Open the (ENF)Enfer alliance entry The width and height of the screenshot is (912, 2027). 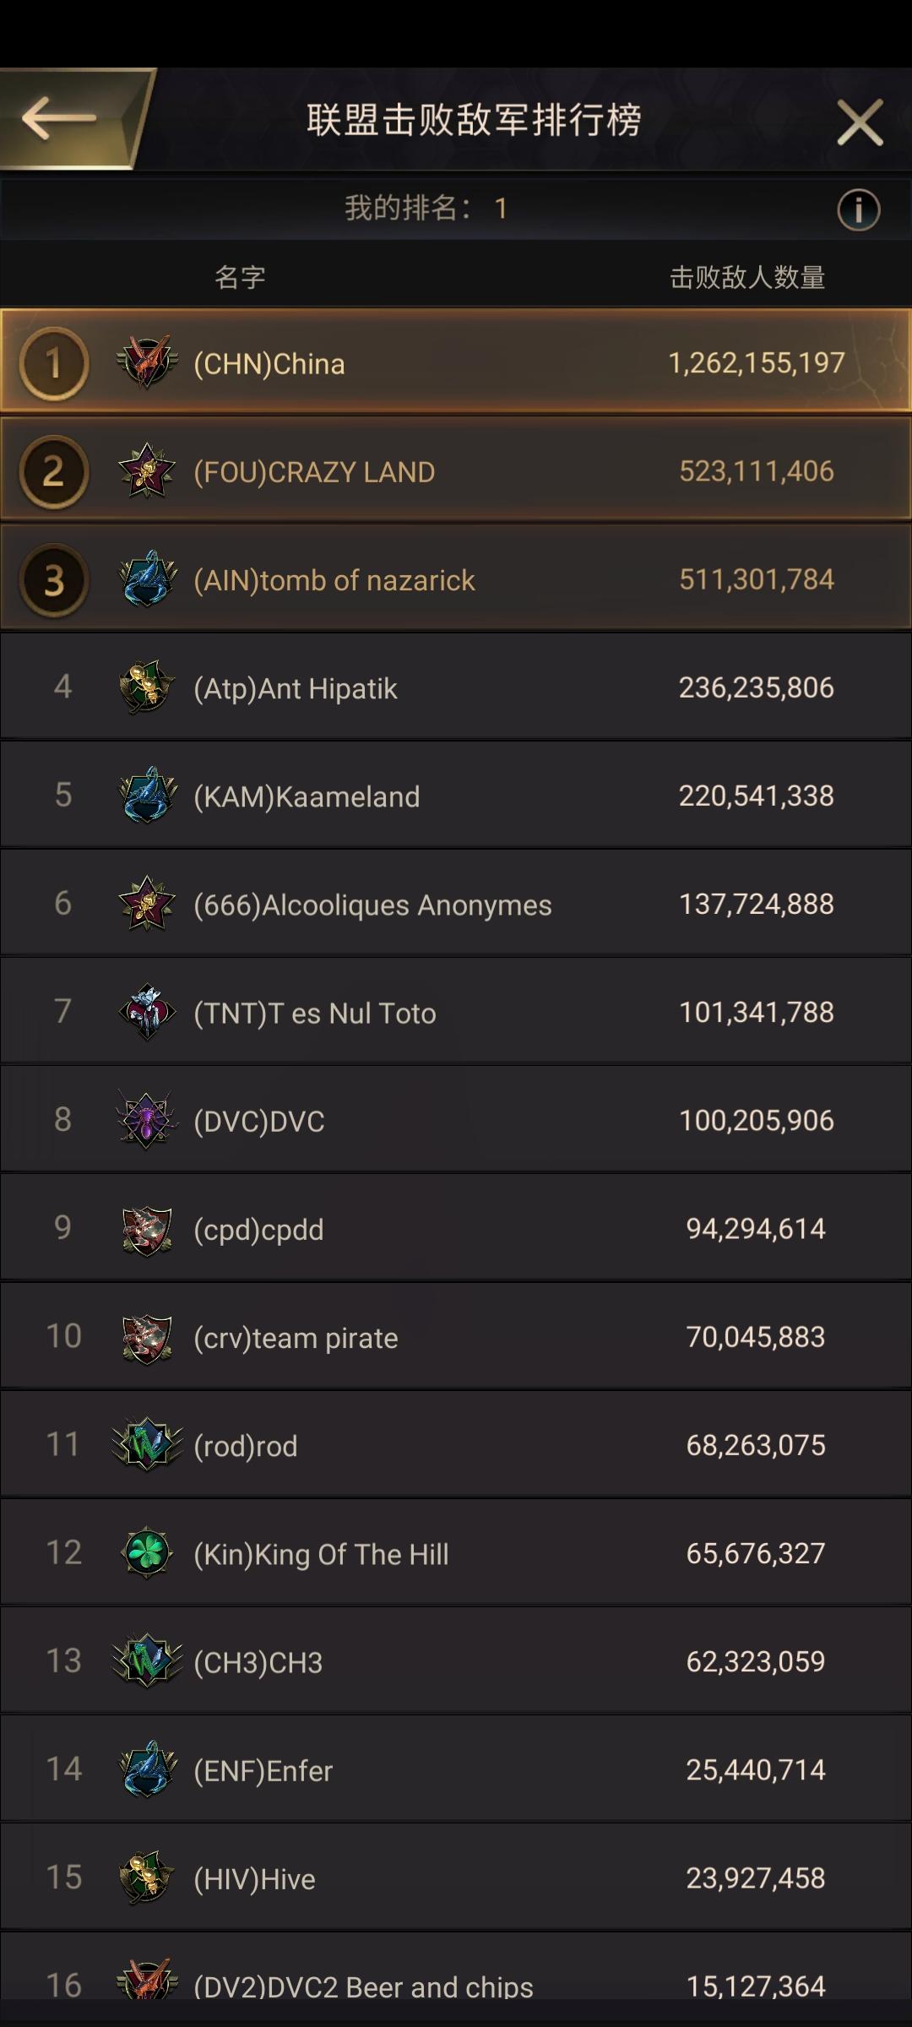(x=456, y=1769)
